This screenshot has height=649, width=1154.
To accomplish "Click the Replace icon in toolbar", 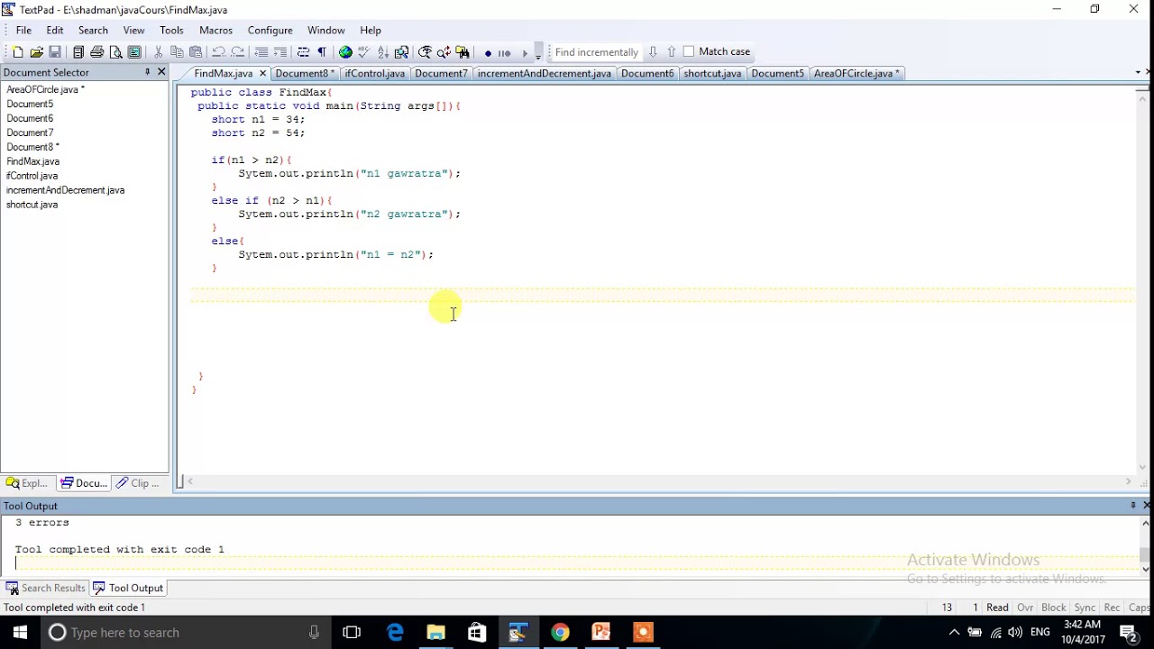I will (444, 52).
